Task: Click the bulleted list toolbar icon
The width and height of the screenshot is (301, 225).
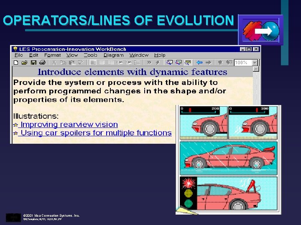Action: pos(137,62)
